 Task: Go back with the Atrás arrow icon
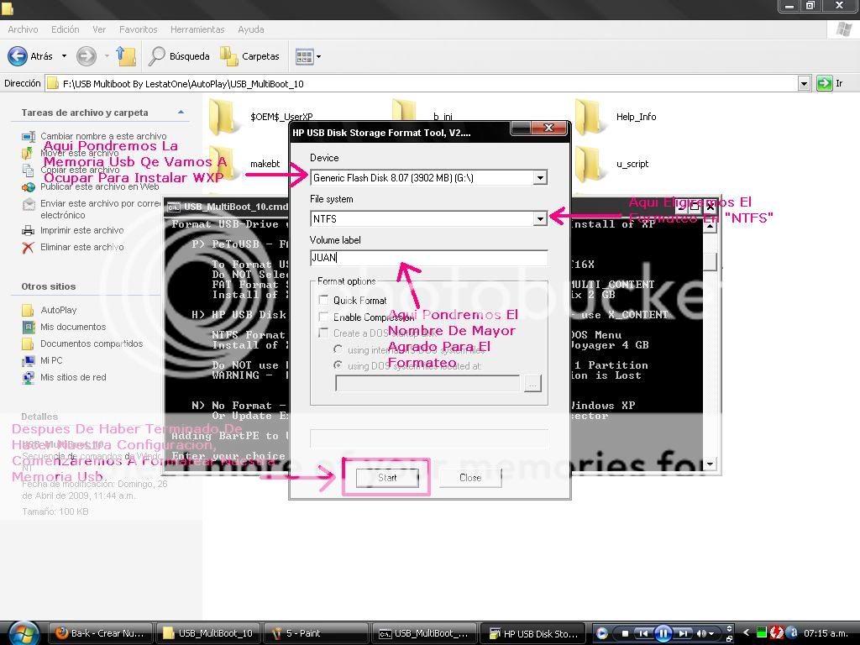click(x=18, y=56)
